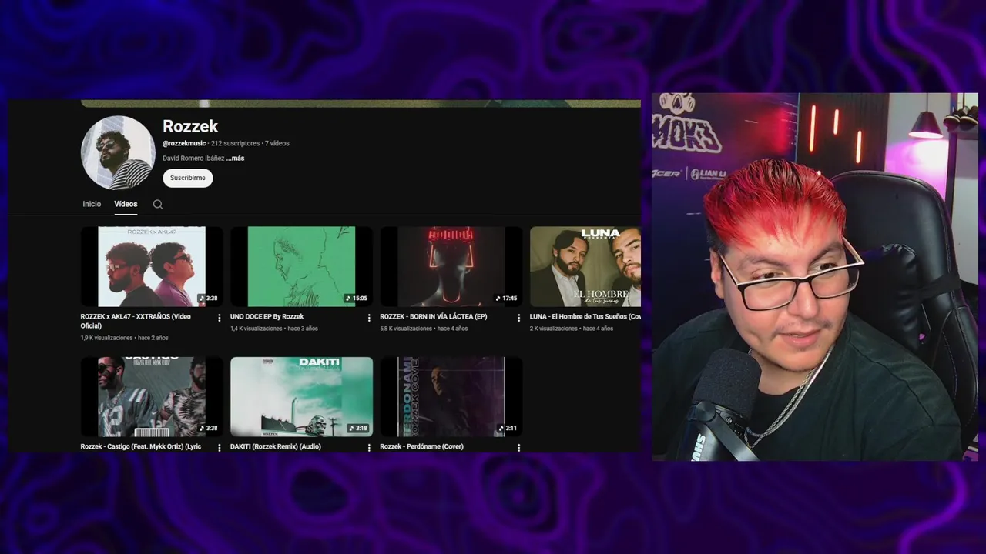This screenshot has width=986, height=554.
Task: Switch to the Inicio tab
Action: (92, 204)
